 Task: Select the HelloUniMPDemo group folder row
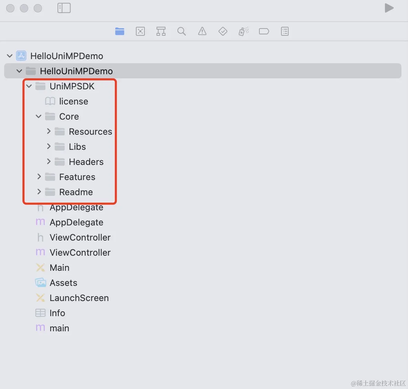point(203,71)
